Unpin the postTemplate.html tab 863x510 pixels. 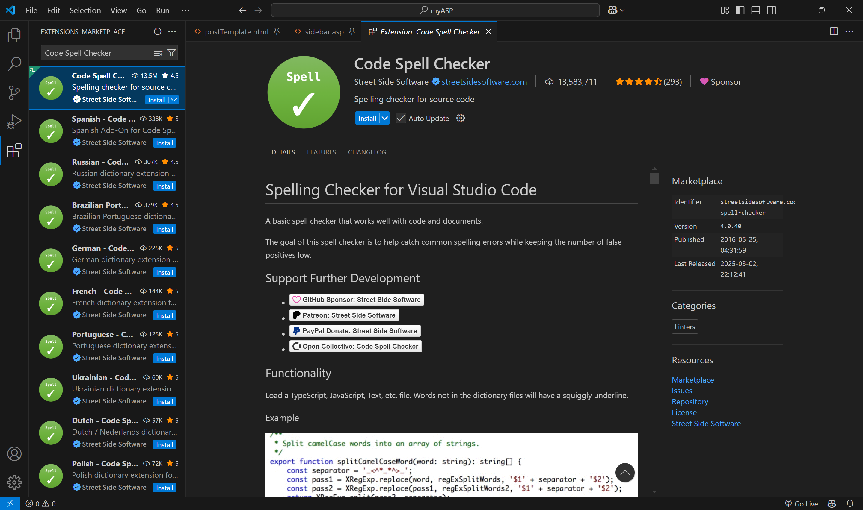(x=277, y=32)
